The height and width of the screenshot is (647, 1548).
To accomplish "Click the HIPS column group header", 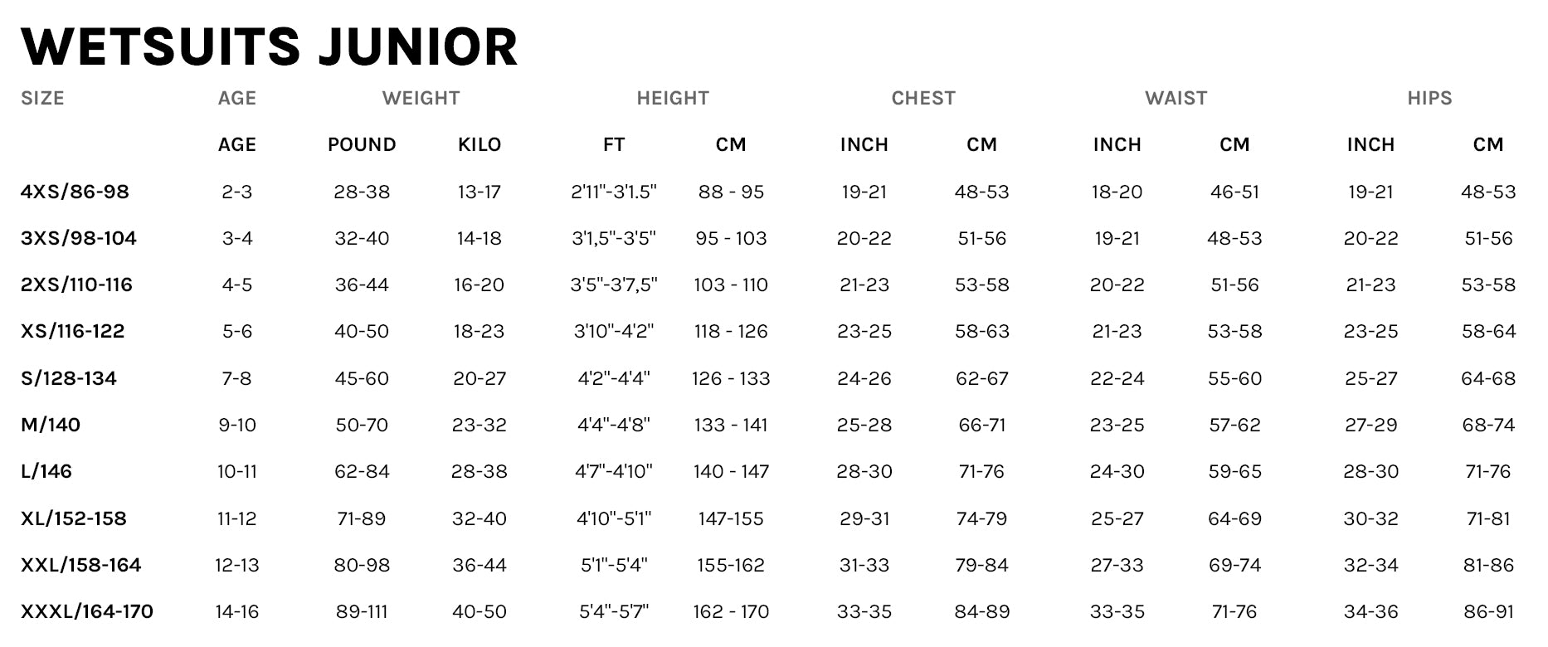I will pos(1429,98).
